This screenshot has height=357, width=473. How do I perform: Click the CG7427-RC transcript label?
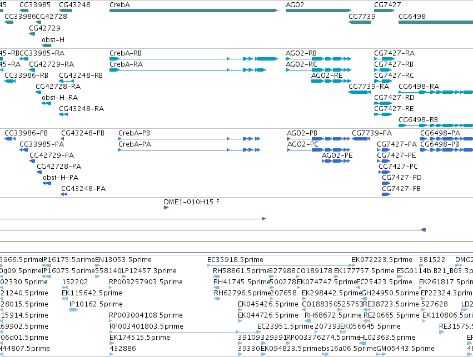pyautogui.click(x=394, y=76)
